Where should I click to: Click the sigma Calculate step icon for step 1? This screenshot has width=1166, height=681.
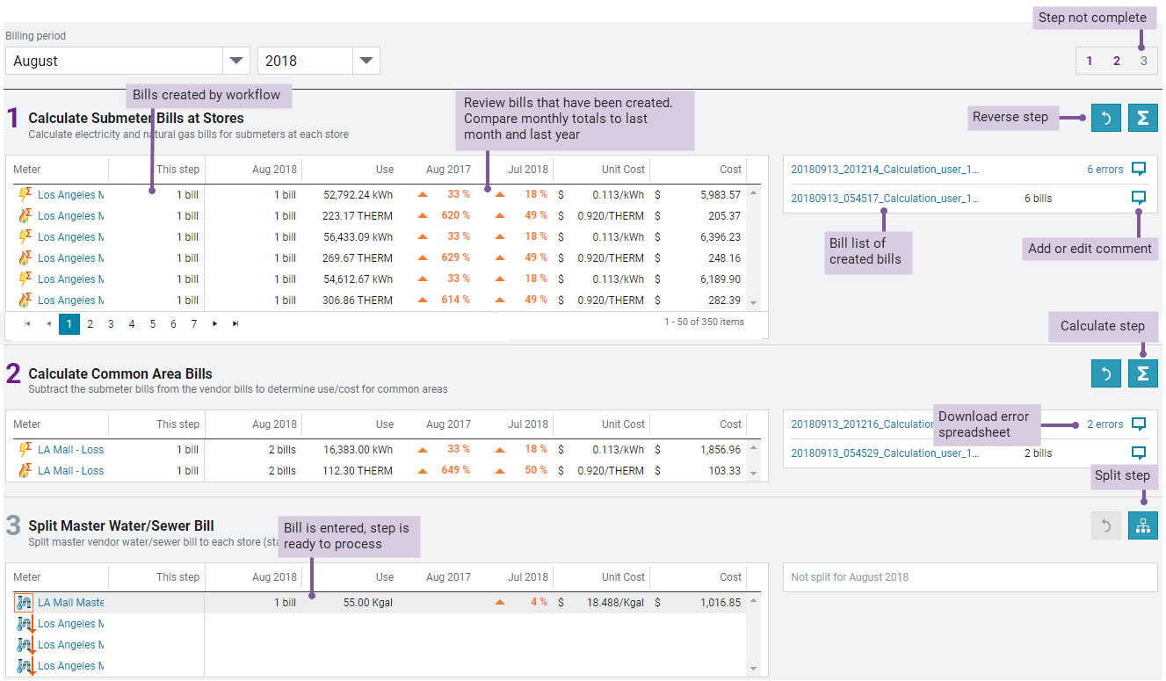coord(1142,117)
